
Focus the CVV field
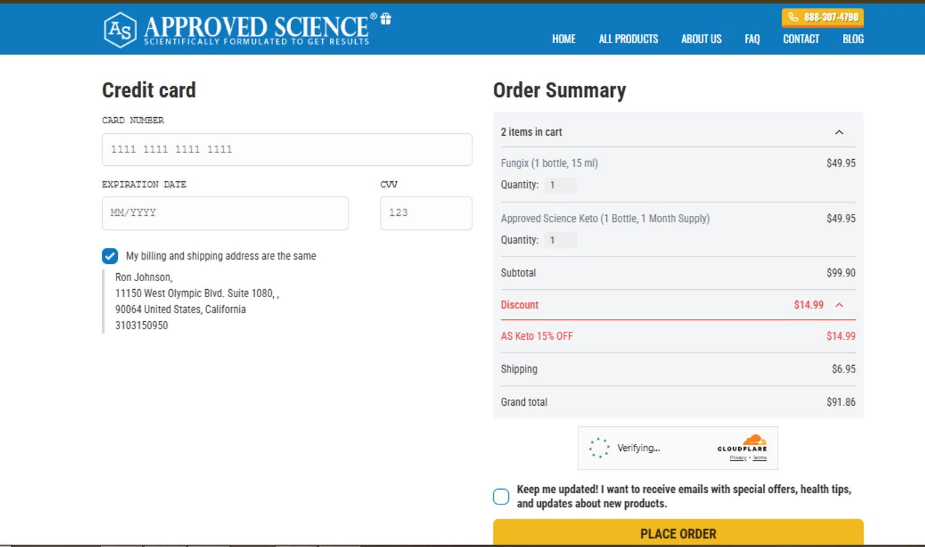tap(426, 213)
